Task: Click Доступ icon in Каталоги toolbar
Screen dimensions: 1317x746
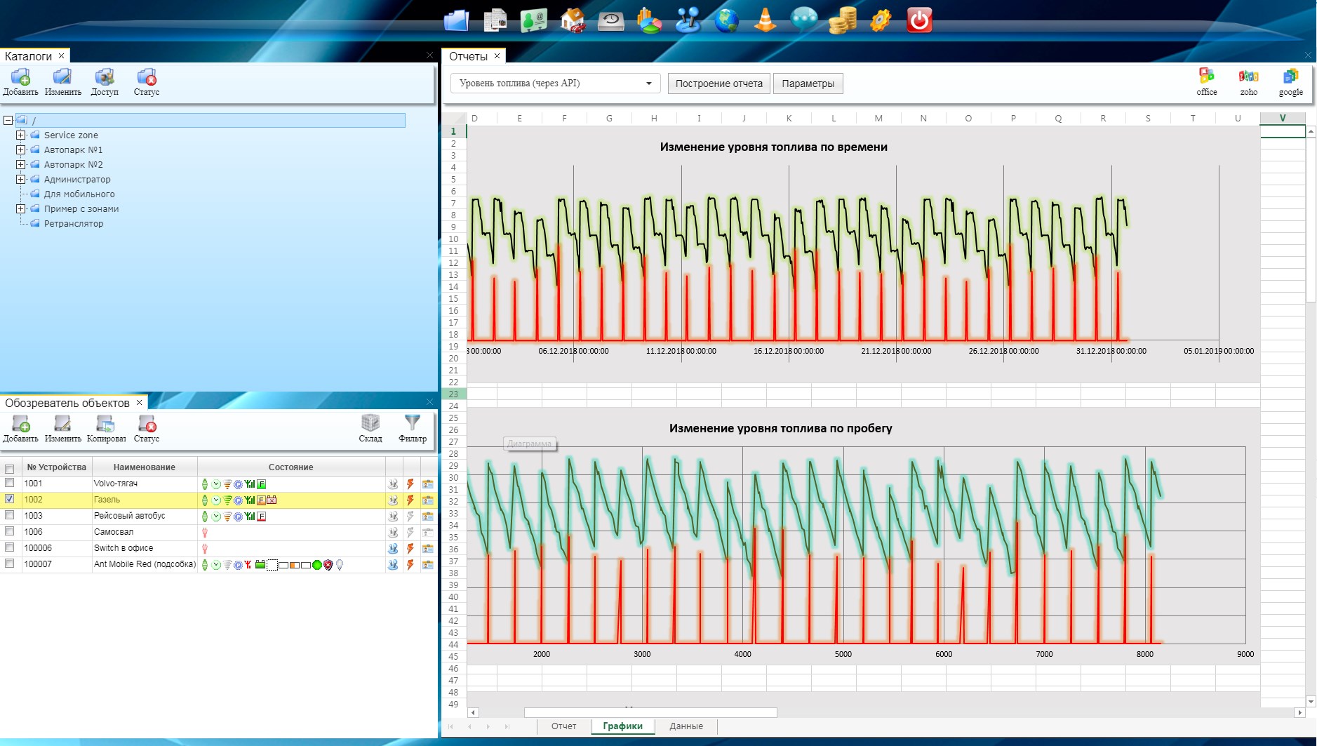Action: click(105, 81)
